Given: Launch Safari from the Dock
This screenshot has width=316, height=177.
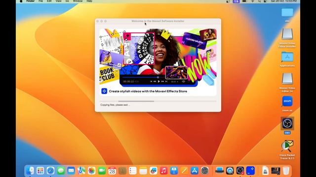Looking at the screenshot, I should 50,171.
